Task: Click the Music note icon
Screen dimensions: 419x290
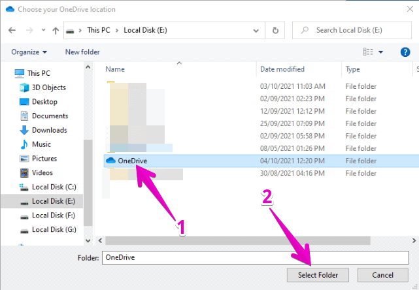Action: [x=24, y=144]
